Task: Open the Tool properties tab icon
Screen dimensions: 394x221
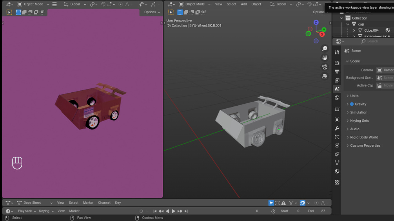Action: 337,52
